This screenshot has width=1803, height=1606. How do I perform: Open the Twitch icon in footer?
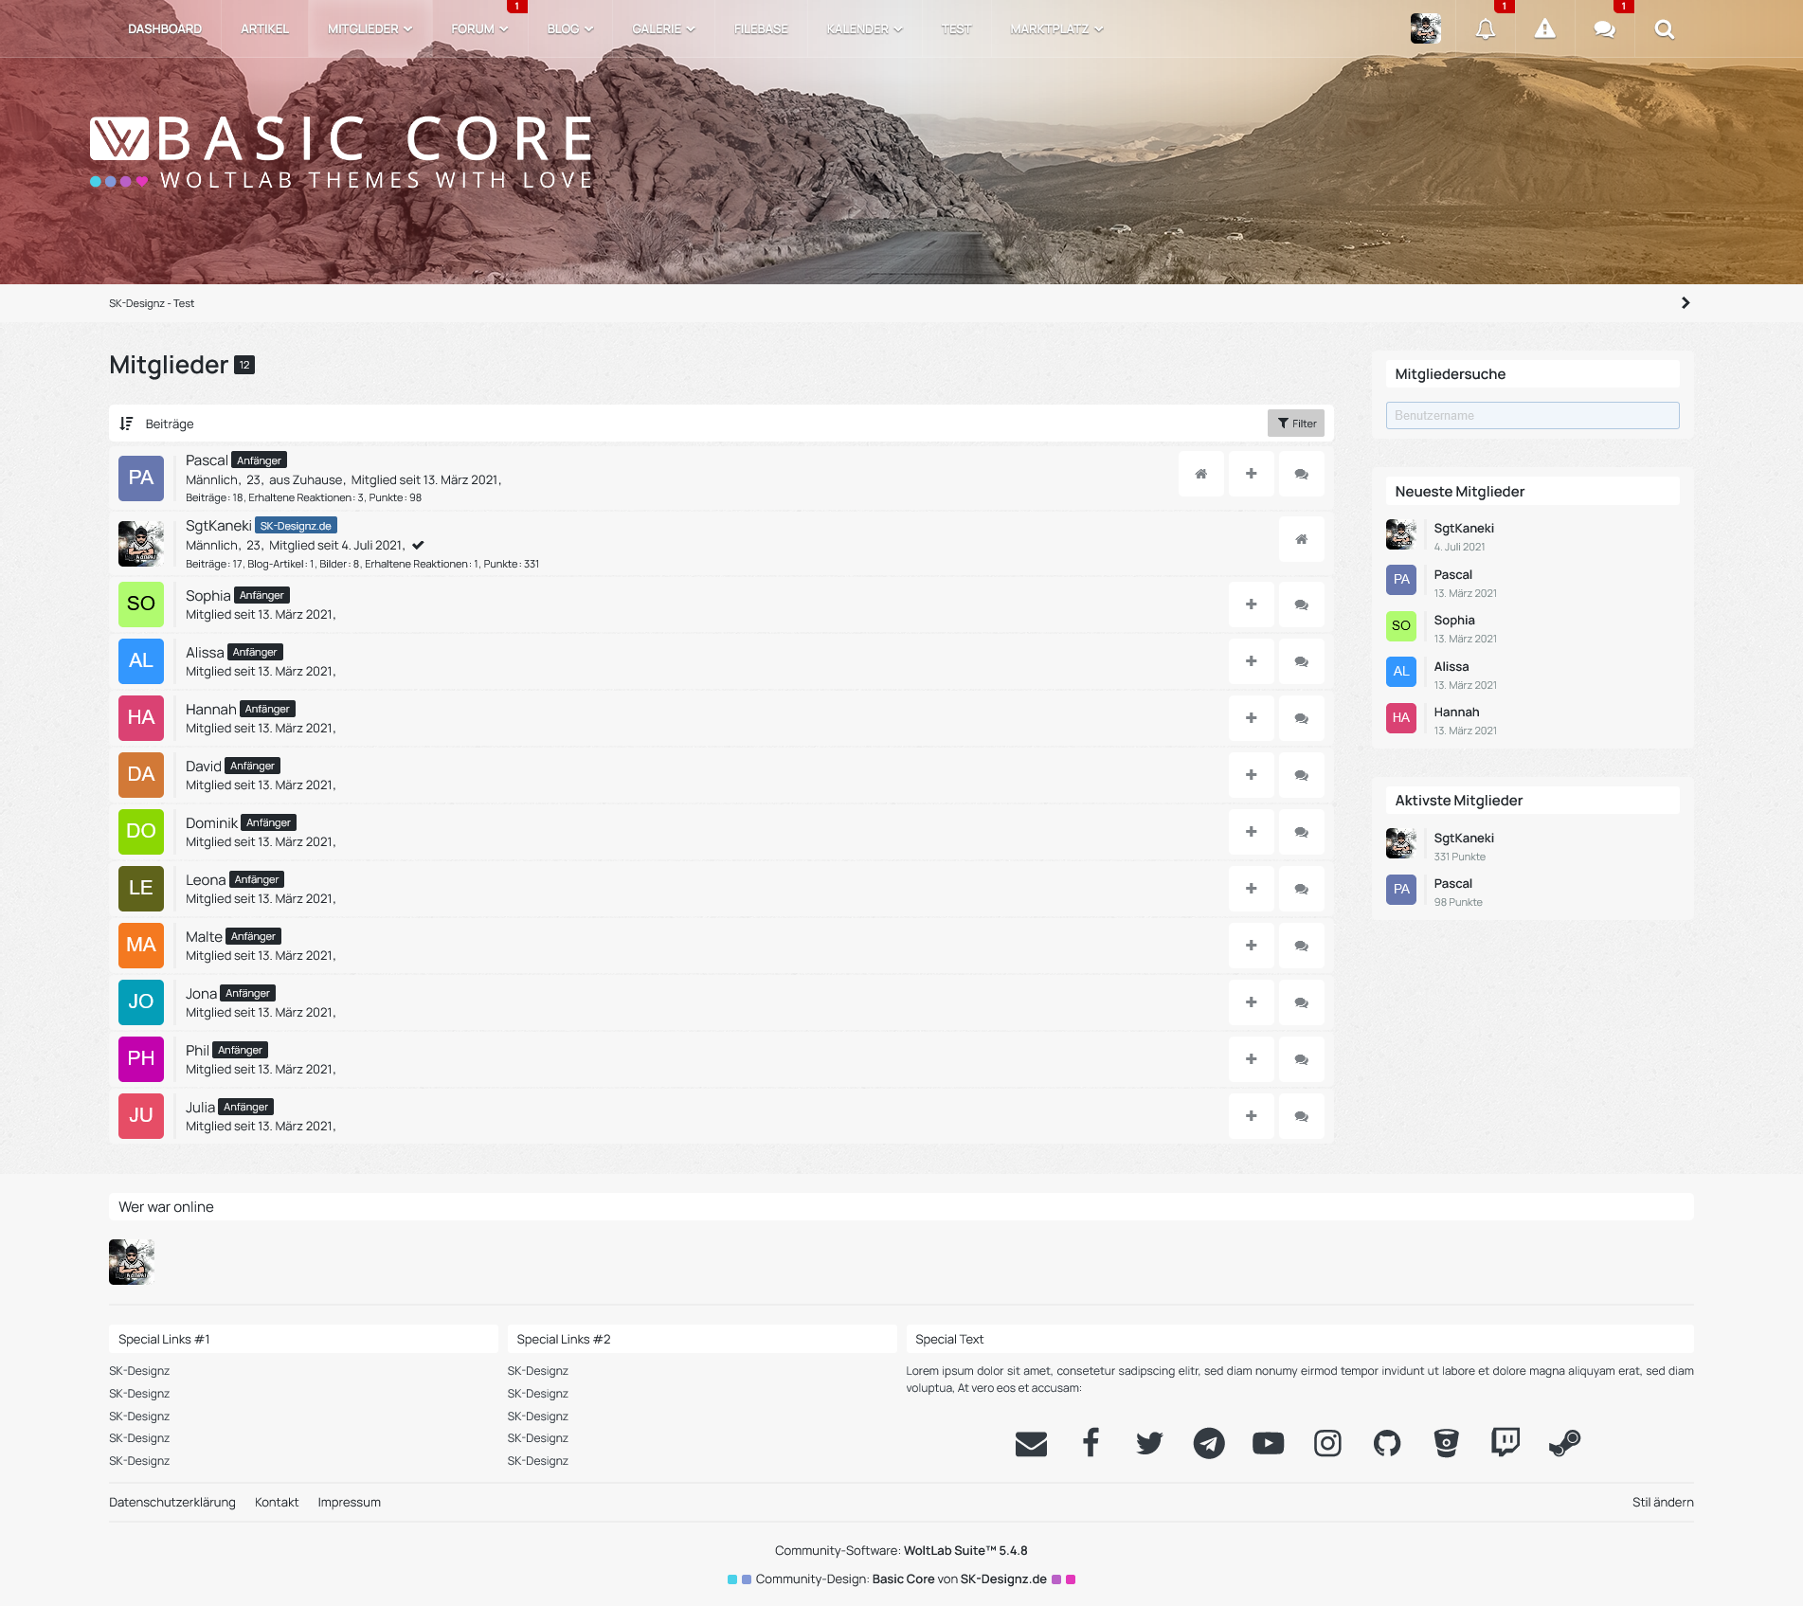[1505, 1442]
